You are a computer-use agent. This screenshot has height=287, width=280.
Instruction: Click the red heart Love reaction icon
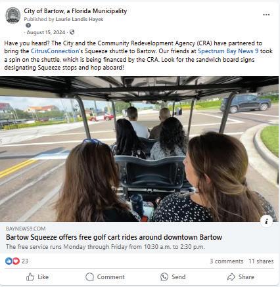16,261
